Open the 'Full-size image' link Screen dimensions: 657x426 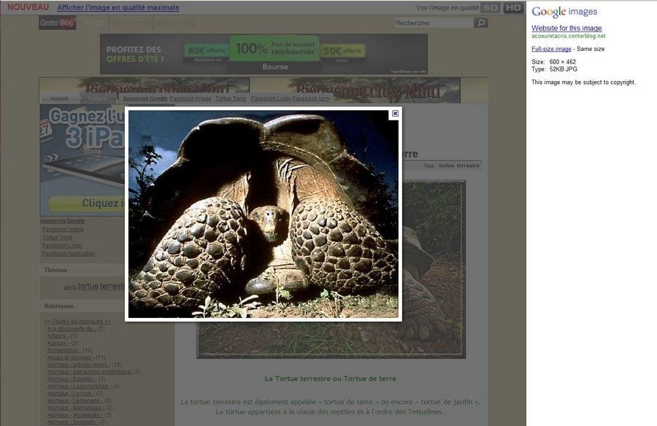click(551, 49)
